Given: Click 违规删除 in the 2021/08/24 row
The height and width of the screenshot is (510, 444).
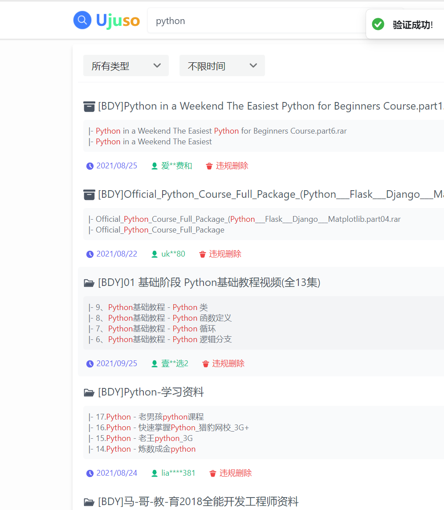Looking at the screenshot, I should coord(236,473).
